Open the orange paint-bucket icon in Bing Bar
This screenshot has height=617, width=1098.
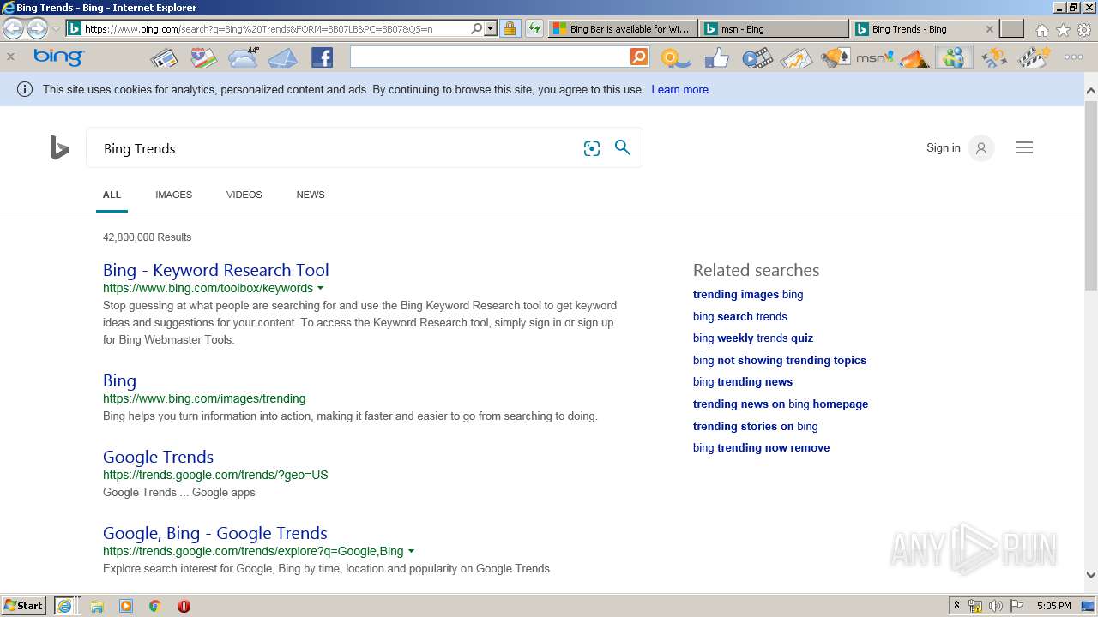(x=914, y=58)
